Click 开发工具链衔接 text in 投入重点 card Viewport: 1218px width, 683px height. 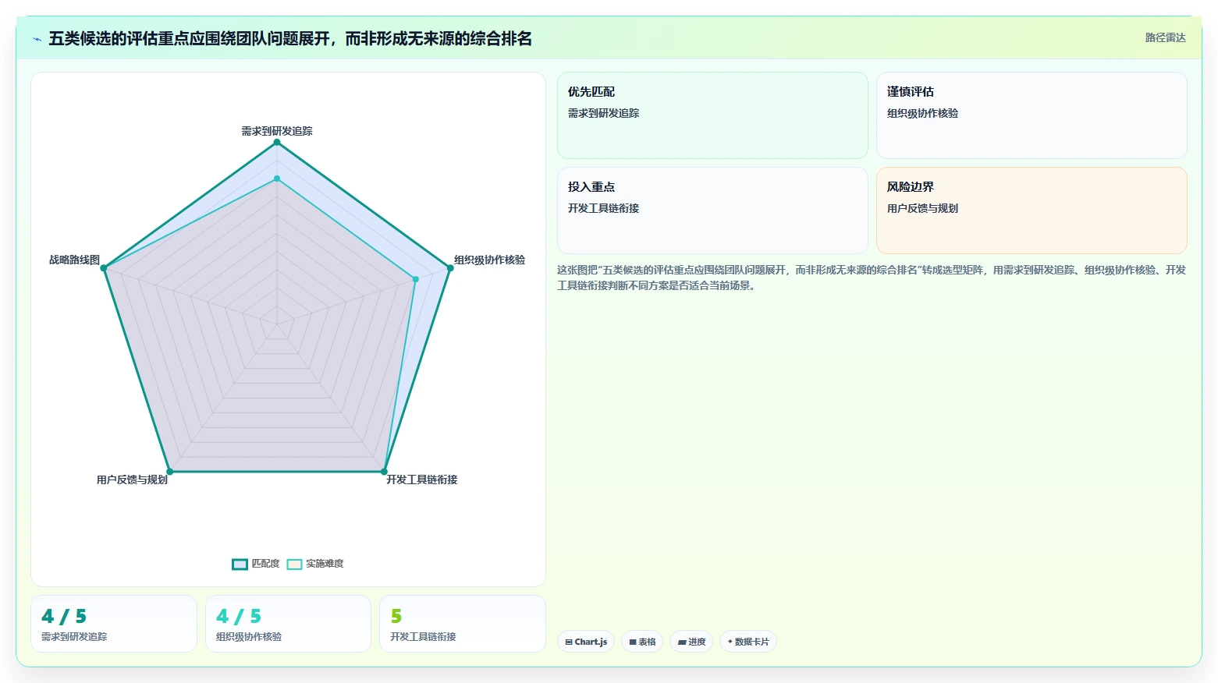(x=603, y=208)
